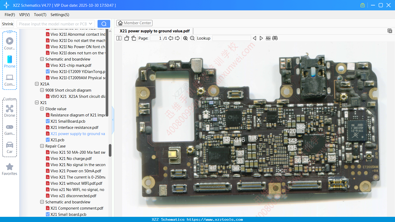Viewport: 395px width, 222px height.
Task: Rotate the PDF page counterclockwise
Action: [x=127, y=38]
